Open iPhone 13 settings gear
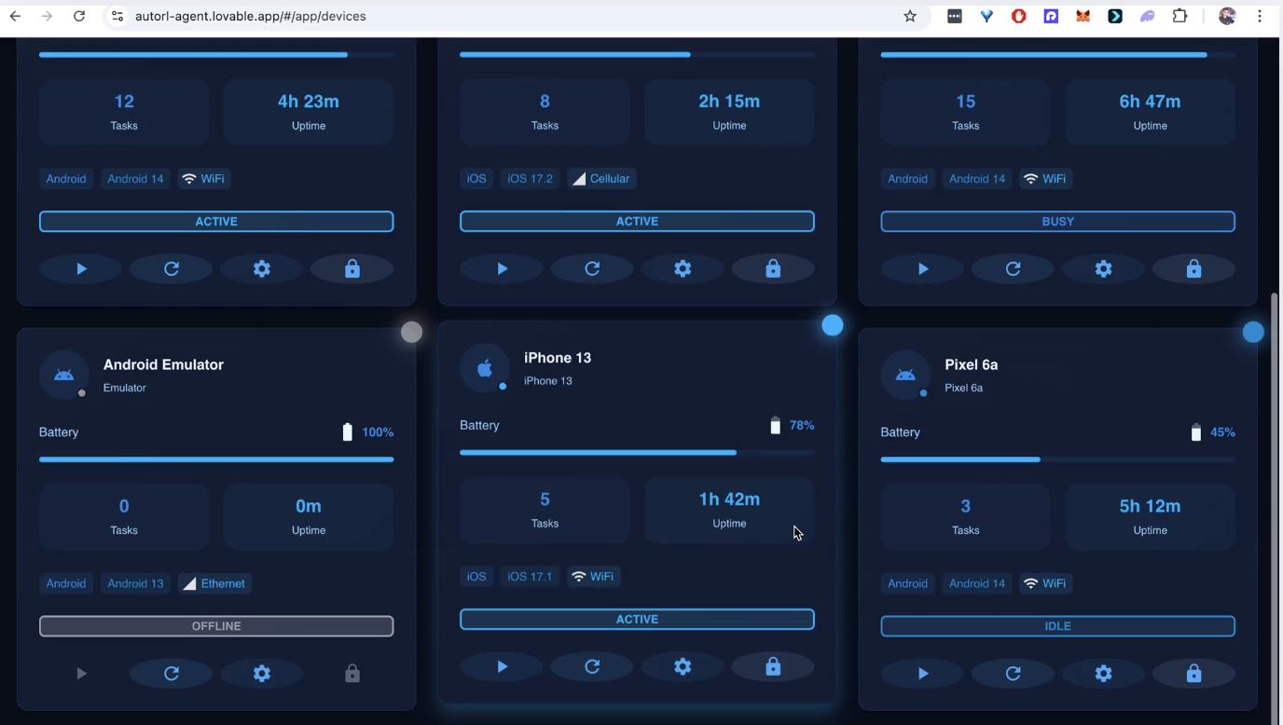Image resolution: width=1283 pixels, height=725 pixels. point(683,666)
